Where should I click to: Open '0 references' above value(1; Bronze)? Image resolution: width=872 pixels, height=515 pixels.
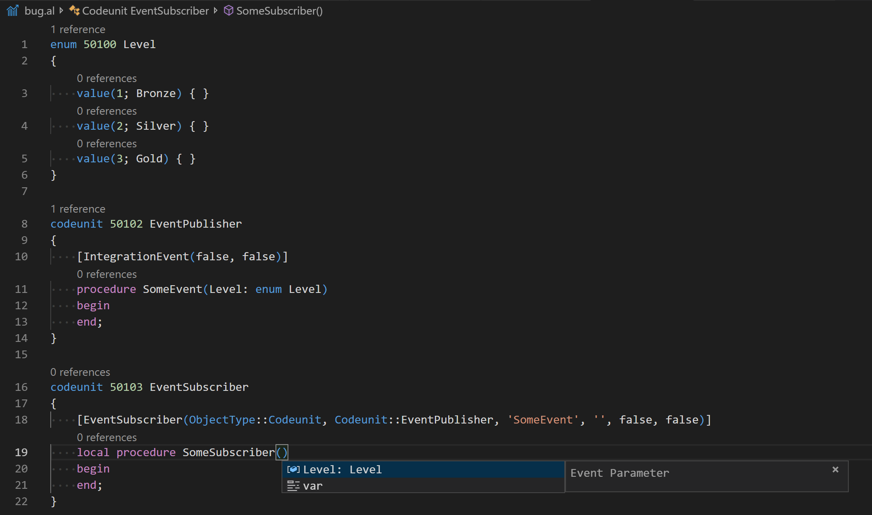click(107, 78)
